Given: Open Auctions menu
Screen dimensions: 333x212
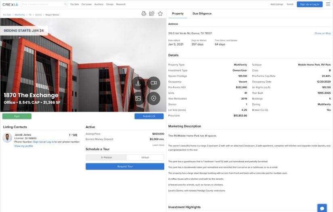Looking at the screenshot, I should coord(99,4).
